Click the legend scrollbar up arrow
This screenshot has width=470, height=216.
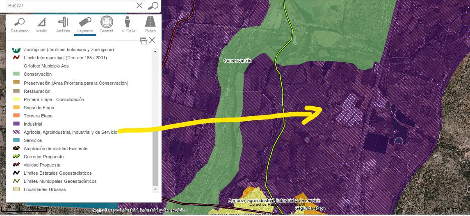[x=155, y=52]
